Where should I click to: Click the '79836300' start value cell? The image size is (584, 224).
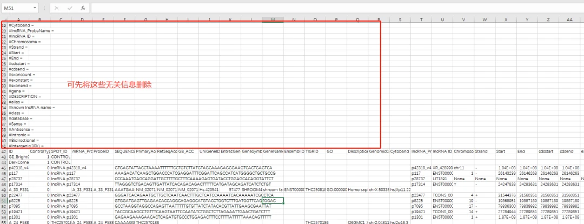pos(506,206)
